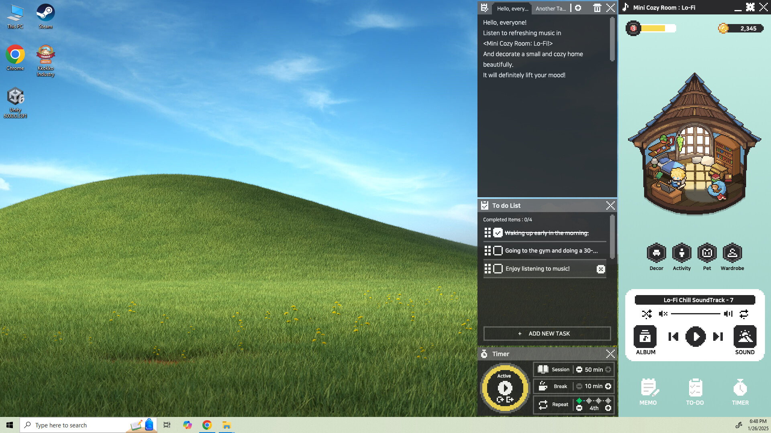Switch to the 'Hello, every...' memo tab

click(512, 8)
